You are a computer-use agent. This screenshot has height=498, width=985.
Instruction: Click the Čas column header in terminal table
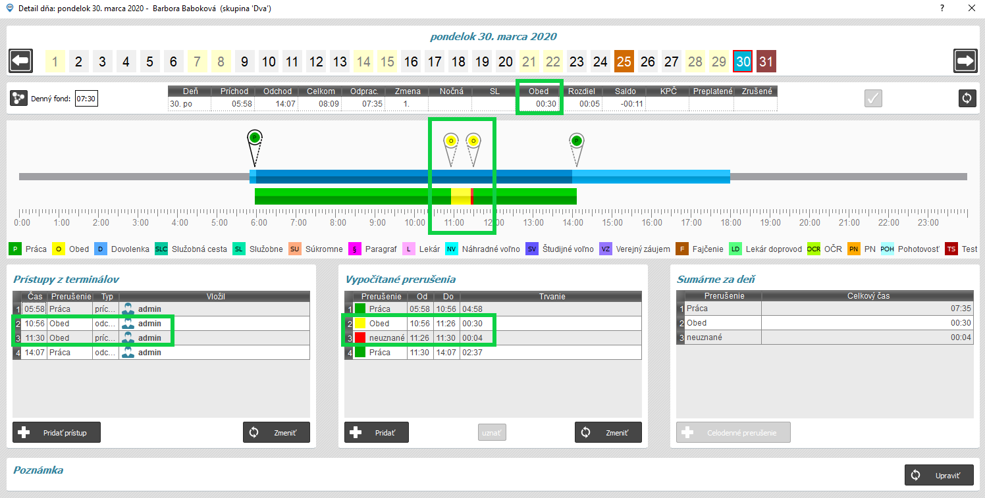pyautogui.click(x=34, y=296)
